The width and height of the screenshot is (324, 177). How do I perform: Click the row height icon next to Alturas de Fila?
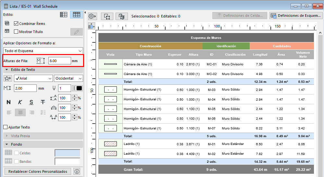41,61
